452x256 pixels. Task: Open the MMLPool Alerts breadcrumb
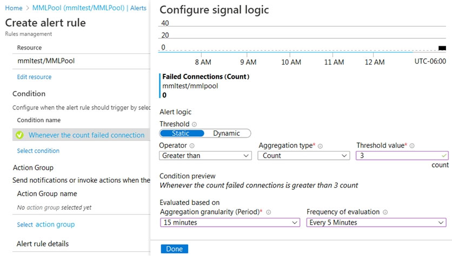pos(89,8)
